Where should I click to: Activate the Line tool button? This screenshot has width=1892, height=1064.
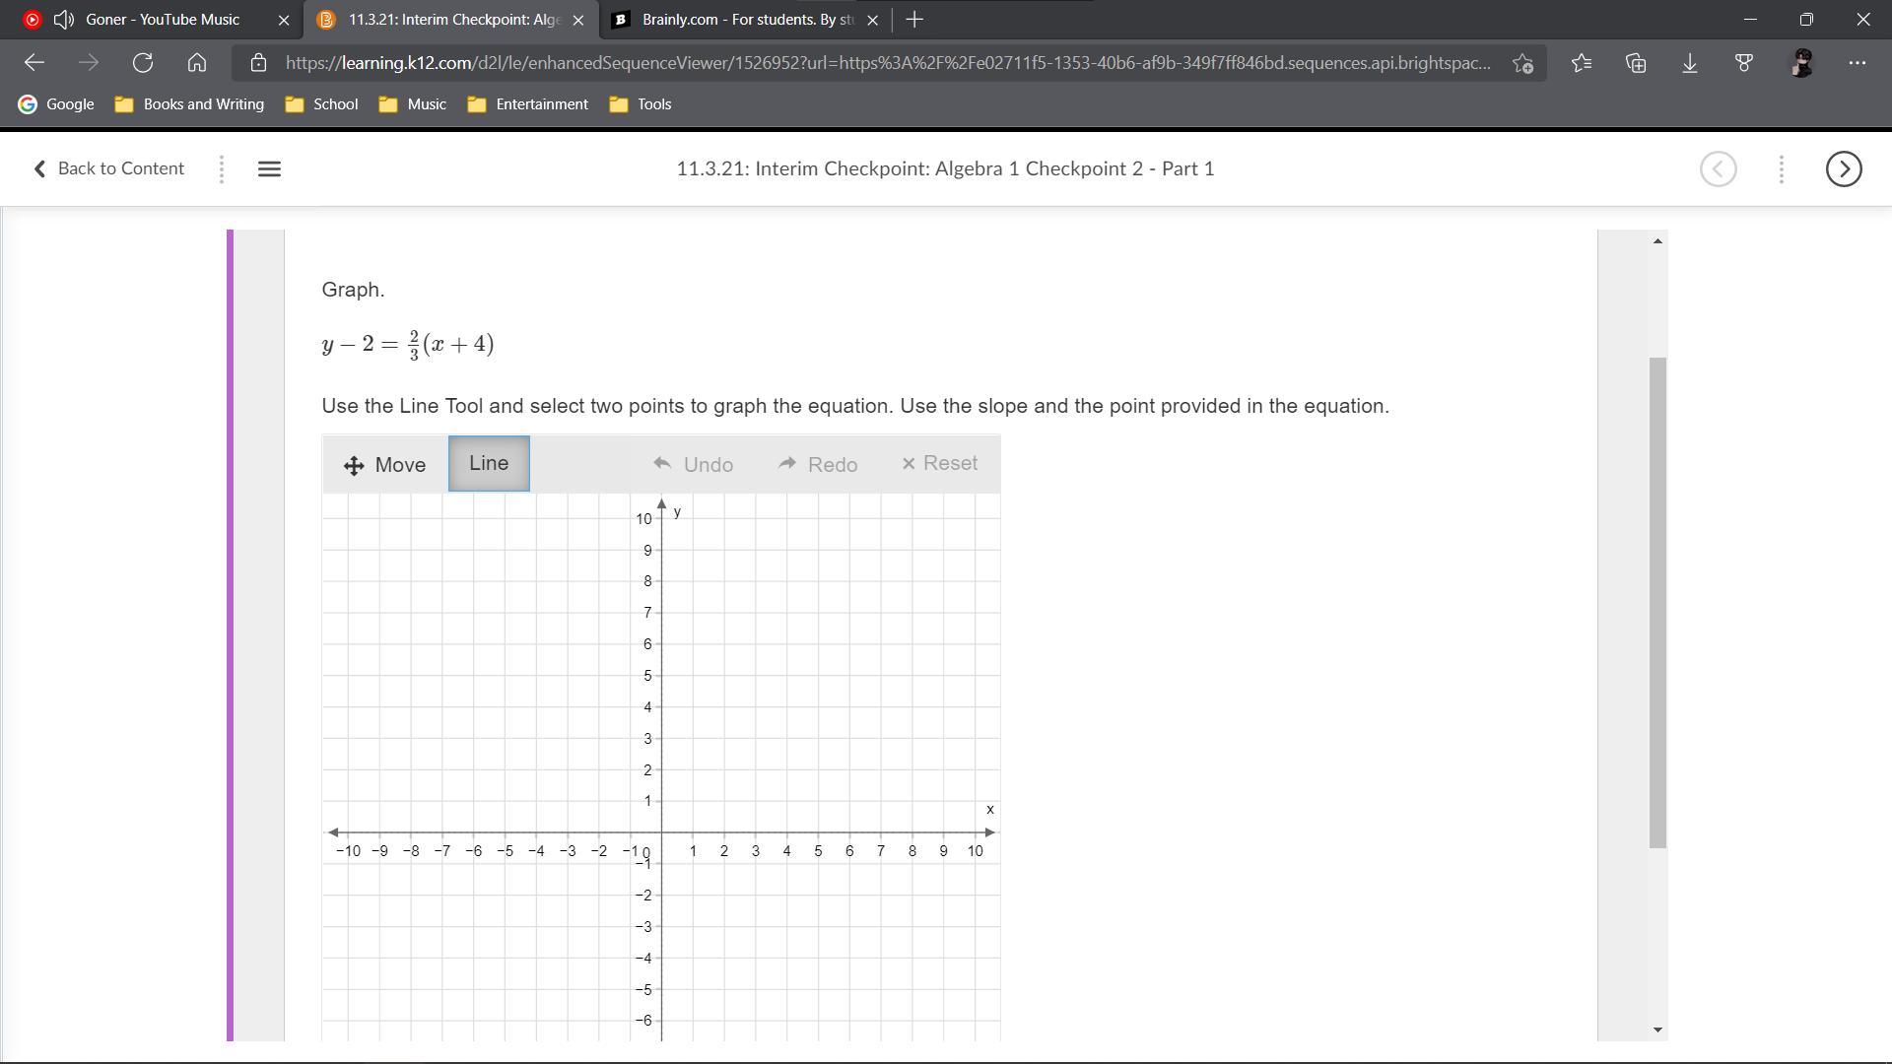point(489,464)
